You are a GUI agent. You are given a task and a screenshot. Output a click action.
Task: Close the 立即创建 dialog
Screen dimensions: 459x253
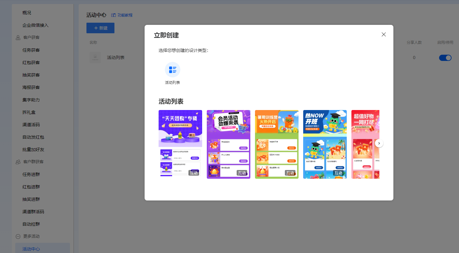click(x=384, y=34)
